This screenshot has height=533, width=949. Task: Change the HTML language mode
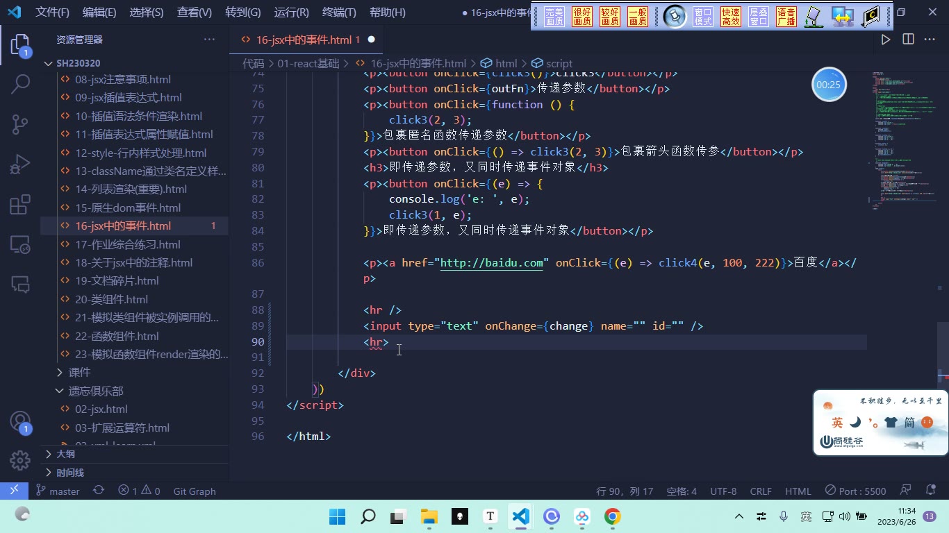click(x=798, y=491)
